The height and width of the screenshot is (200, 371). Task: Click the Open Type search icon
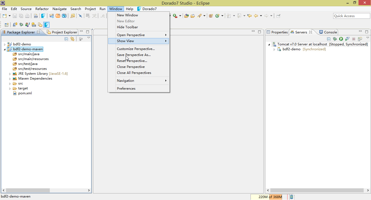click(x=73, y=16)
